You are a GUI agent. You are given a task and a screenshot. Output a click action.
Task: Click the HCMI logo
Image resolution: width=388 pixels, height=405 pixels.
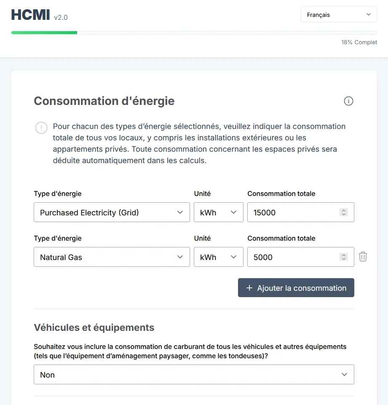pyautogui.click(x=31, y=15)
